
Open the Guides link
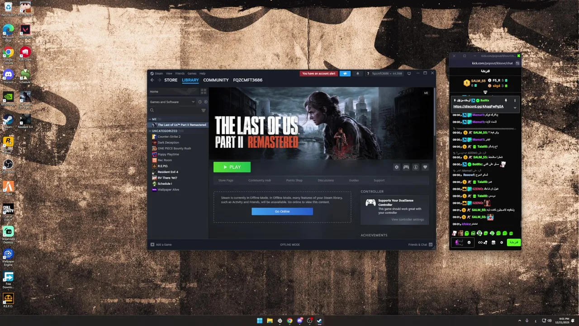tap(354, 180)
